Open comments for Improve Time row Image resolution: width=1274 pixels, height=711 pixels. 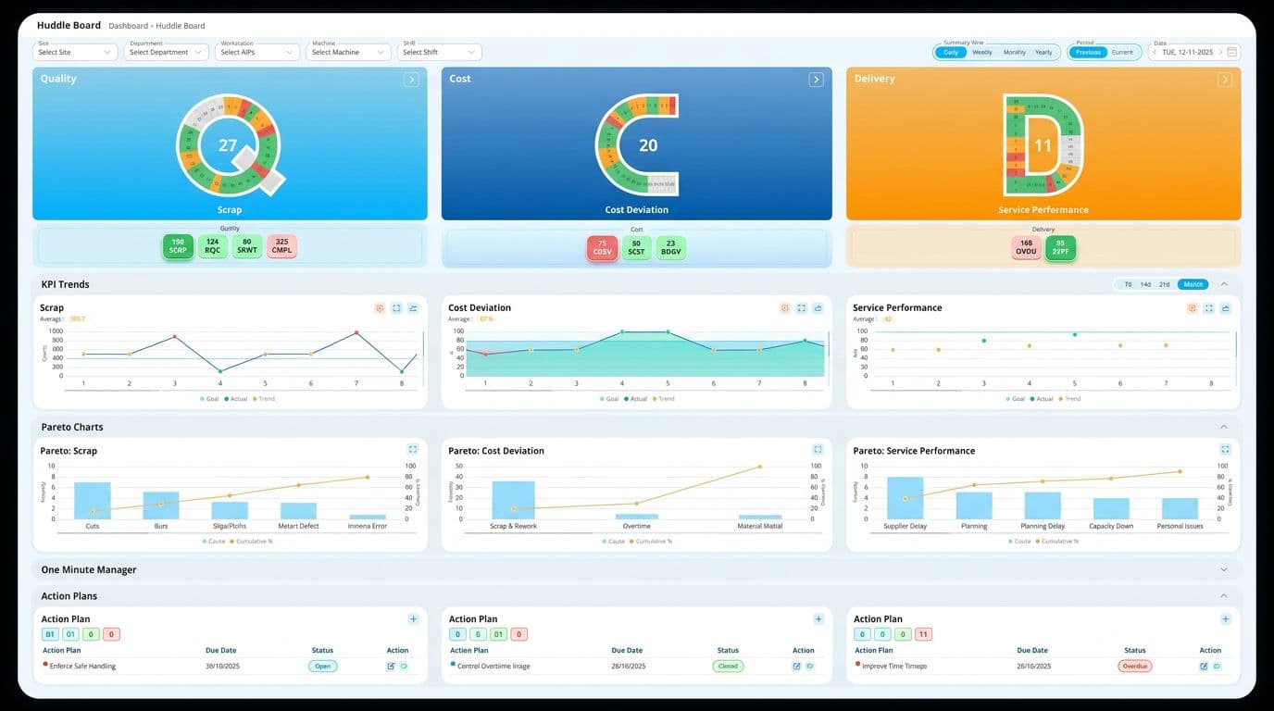pyautogui.click(x=1217, y=667)
